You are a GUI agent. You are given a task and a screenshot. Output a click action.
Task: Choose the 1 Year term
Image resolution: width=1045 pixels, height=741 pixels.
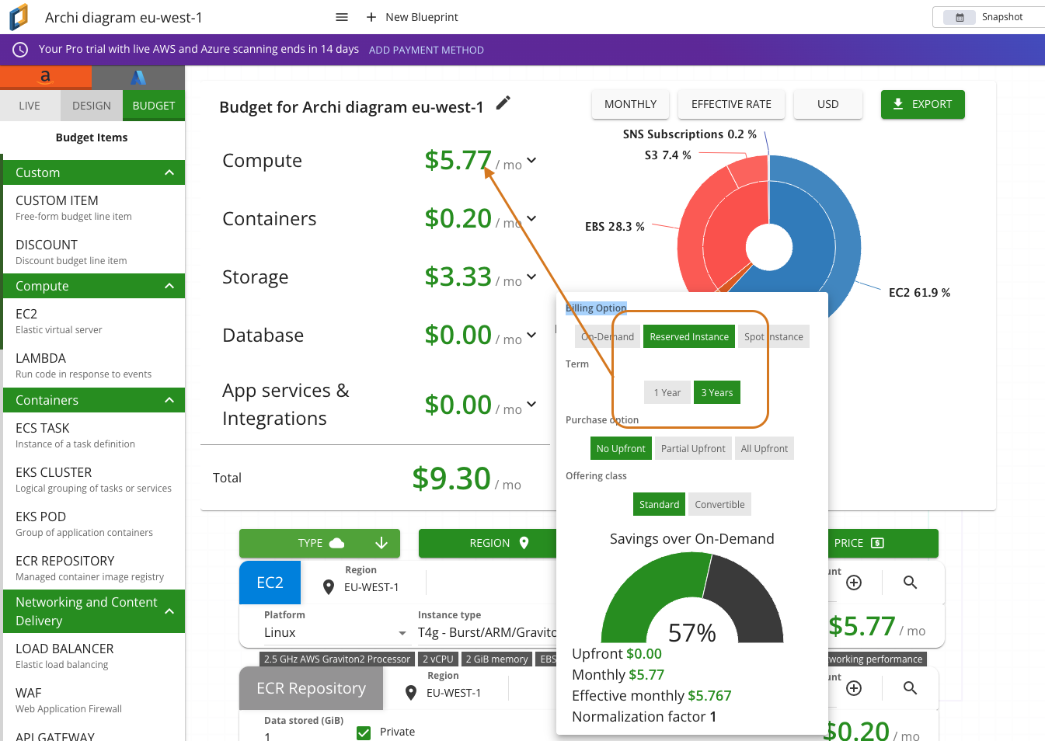(x=667, y=392)
